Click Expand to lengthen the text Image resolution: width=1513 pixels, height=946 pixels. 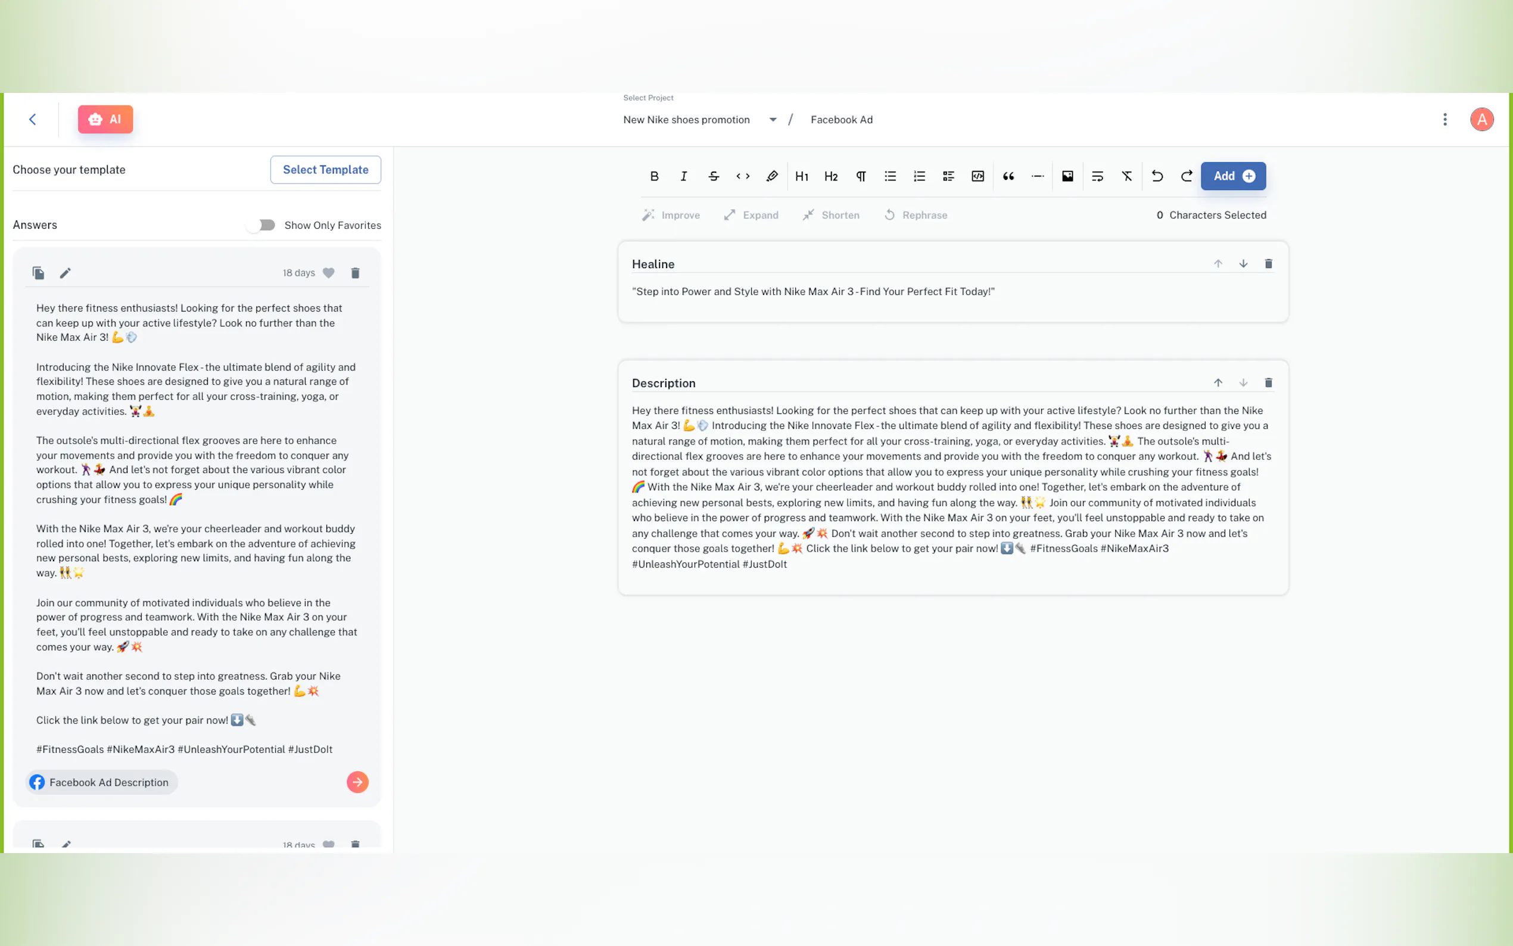[x=751, y=215]
